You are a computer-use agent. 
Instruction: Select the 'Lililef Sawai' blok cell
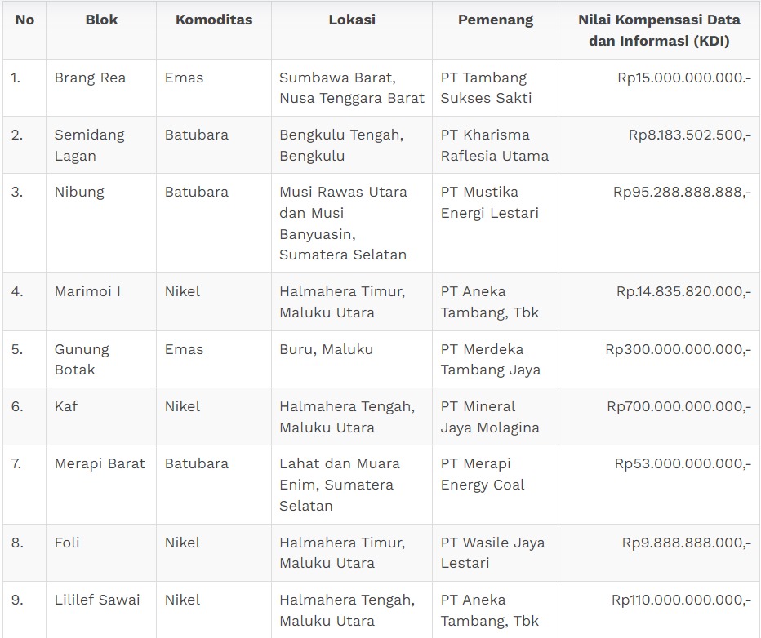coord(97,600)
